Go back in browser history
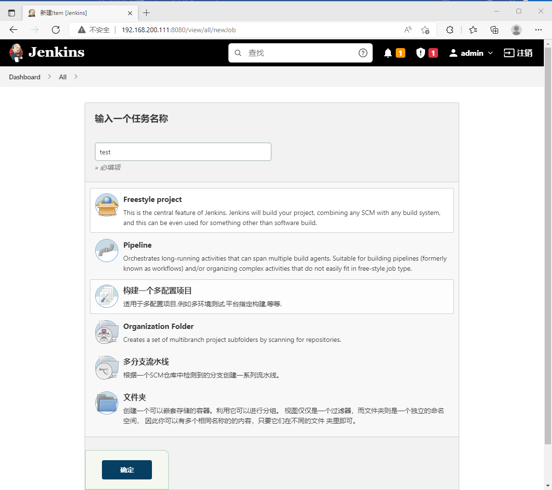This screenshot has height=490, width=552. coord(13,30)
